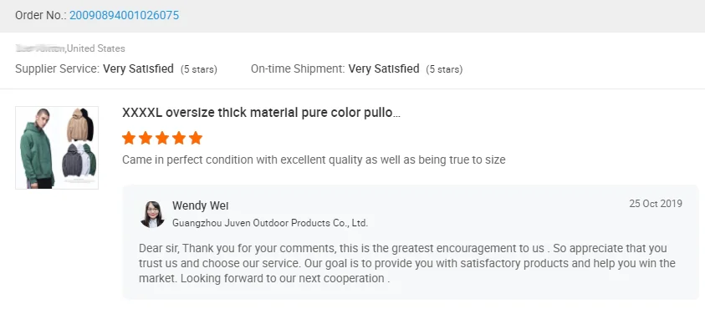Open Wendy Wei's name in reply
Viewport: 705px width, 314px height.
pyautogui.click(x=201, y=206)
